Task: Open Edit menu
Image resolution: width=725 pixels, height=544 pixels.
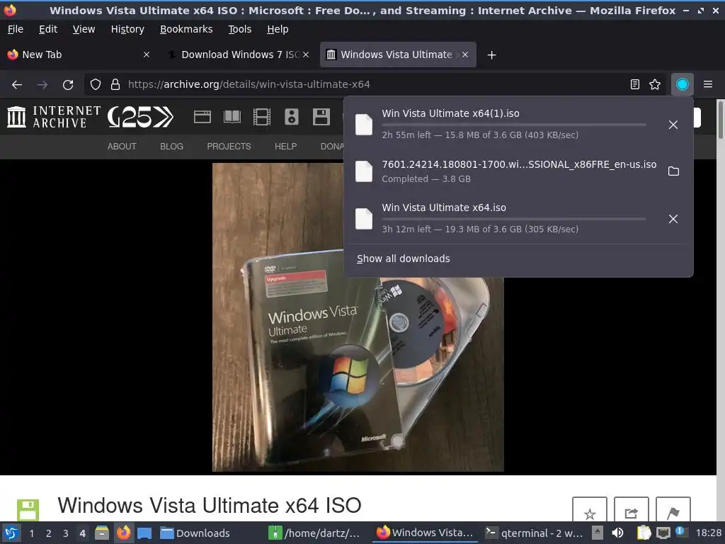Action: pyautogui.click(x=48, y=29)
